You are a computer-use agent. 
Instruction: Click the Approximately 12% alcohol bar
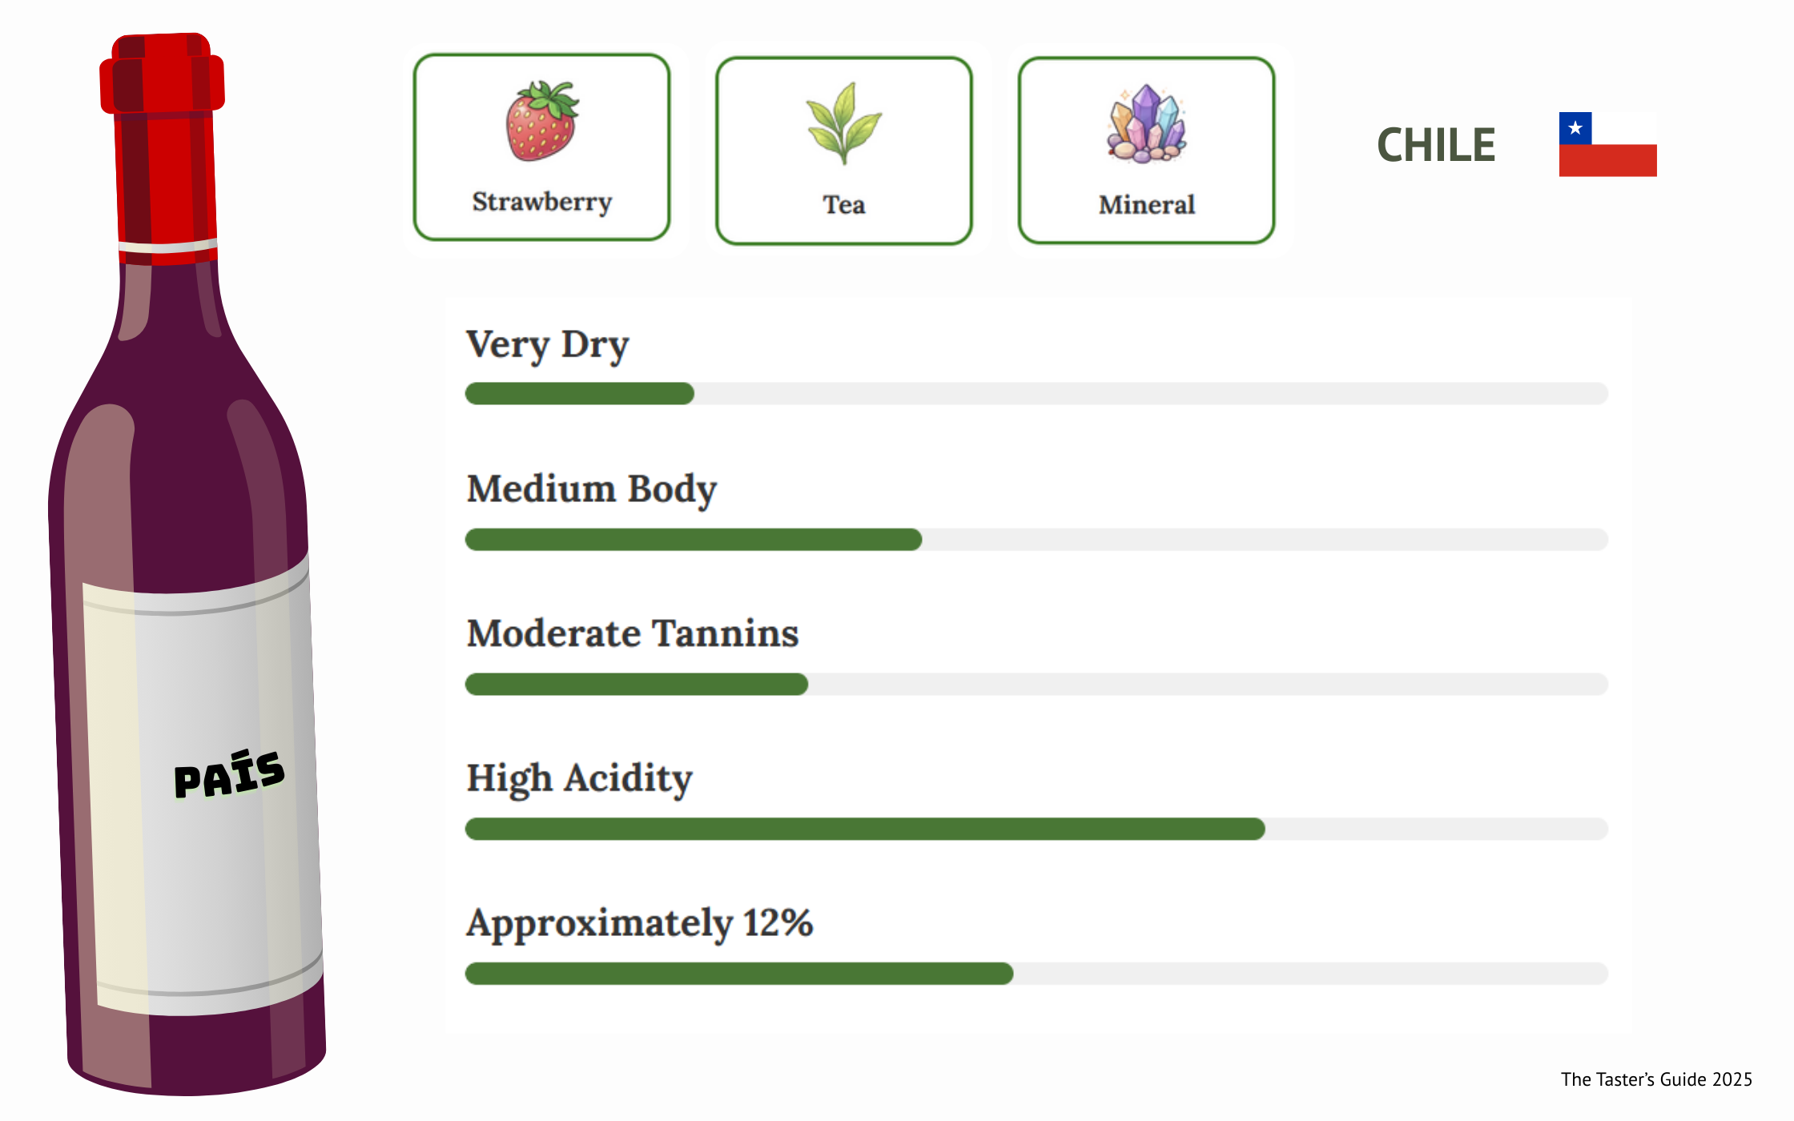(x=1036, y=974)
